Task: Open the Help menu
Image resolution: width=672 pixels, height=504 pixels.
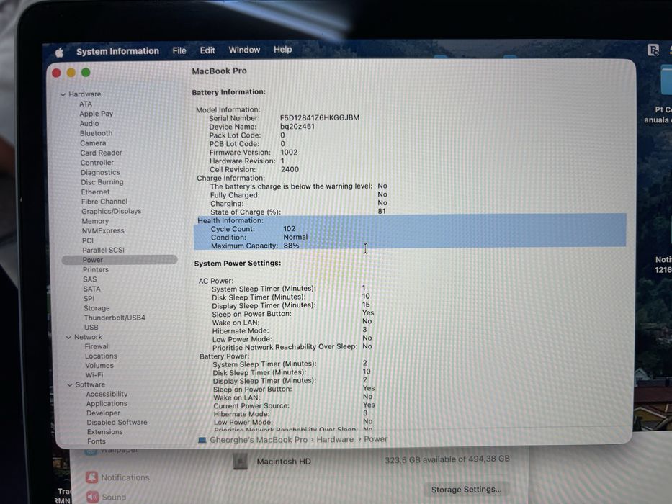Action: coord(283,49)
